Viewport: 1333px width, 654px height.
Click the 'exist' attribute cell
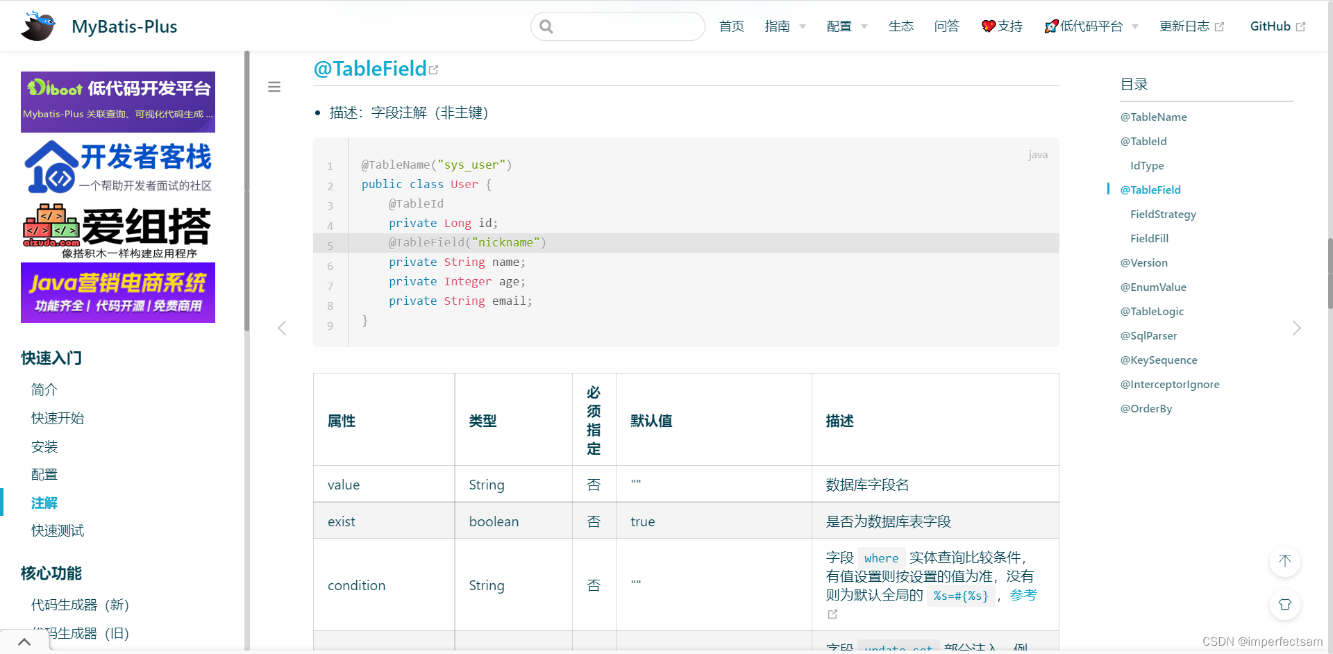click(x=384, y=521)
